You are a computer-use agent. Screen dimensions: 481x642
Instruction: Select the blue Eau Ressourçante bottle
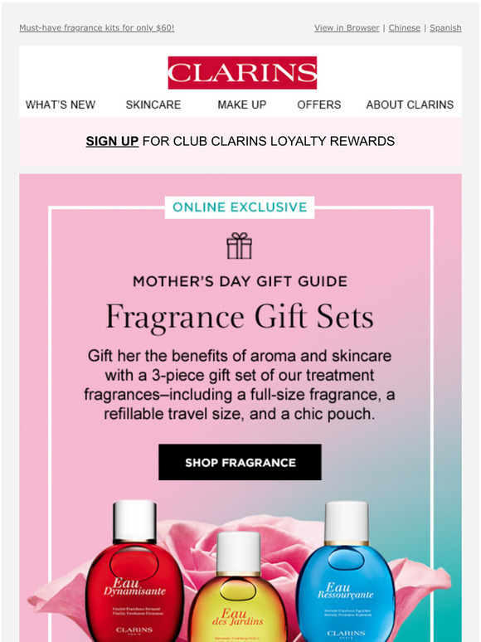pos(347,571)
